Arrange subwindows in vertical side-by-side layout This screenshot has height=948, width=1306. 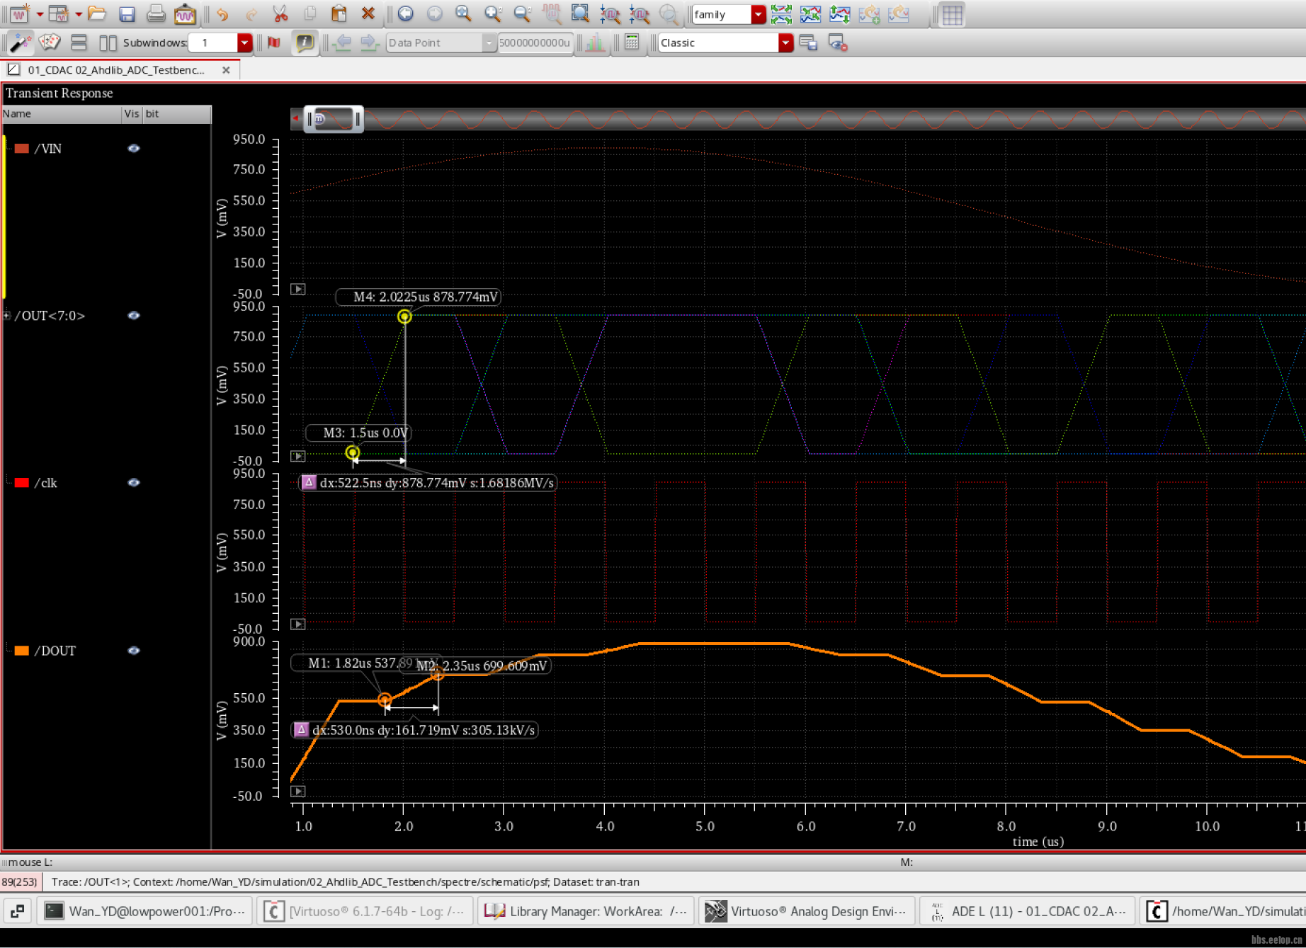108,42
